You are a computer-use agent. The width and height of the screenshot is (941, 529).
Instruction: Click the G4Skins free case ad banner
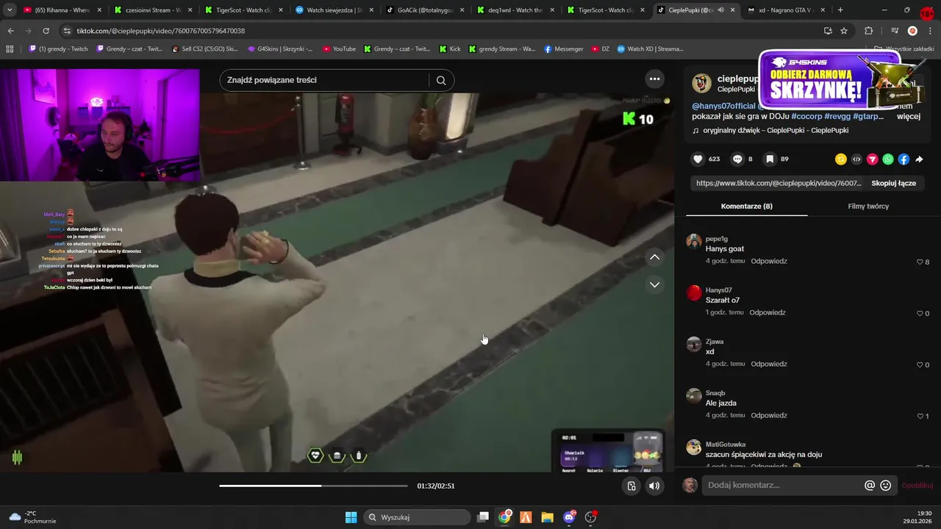tap(840, 80)
